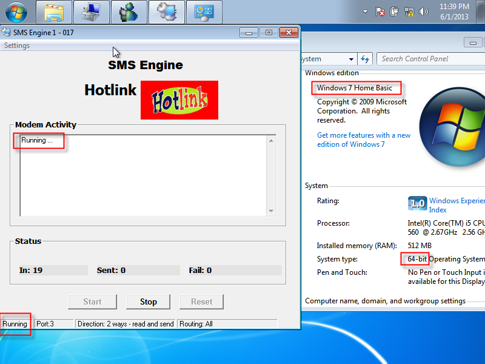
Task: Click the computer network taskbar icon
Action: tap(92, 12)
